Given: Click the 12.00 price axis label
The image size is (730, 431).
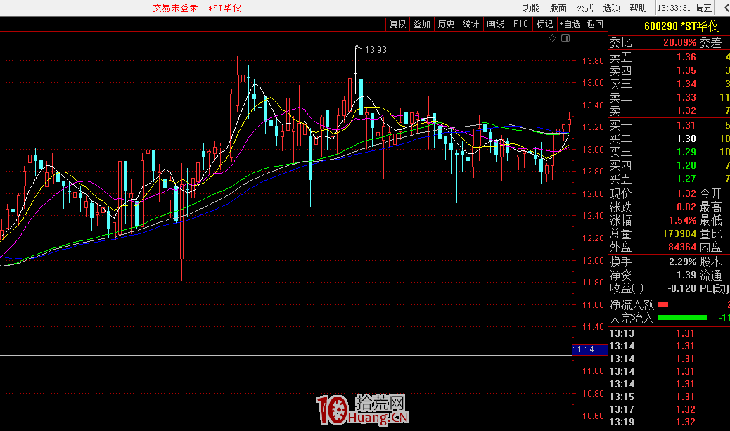Looking at the screenshot, I should click(x=593, y=261).
